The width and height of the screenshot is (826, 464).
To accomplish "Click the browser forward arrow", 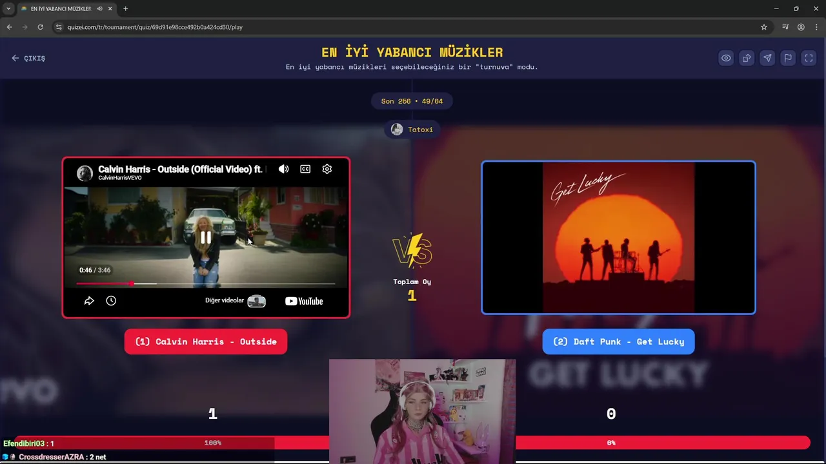I will click(25, 27).
